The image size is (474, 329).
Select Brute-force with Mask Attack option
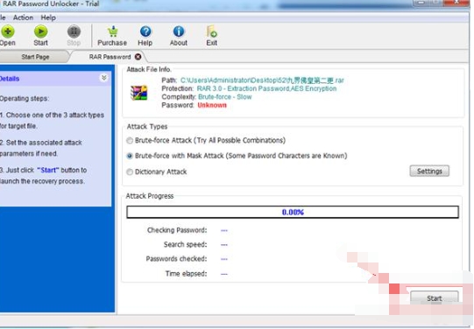tap(130, 156)
